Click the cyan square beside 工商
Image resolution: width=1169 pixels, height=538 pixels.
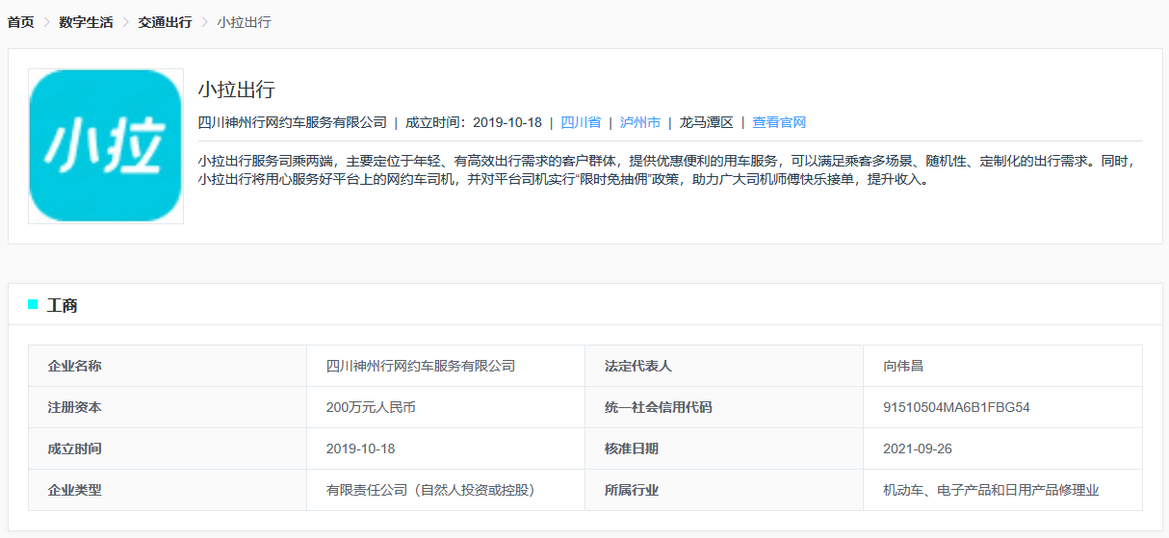pyautogui.click(x=33, y=305)
